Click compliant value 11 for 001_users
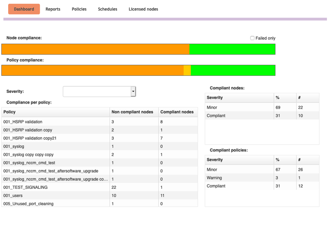 163,196
